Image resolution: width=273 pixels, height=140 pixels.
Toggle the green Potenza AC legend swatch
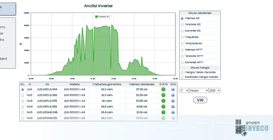pyautogui.click(x=96, y=17)
